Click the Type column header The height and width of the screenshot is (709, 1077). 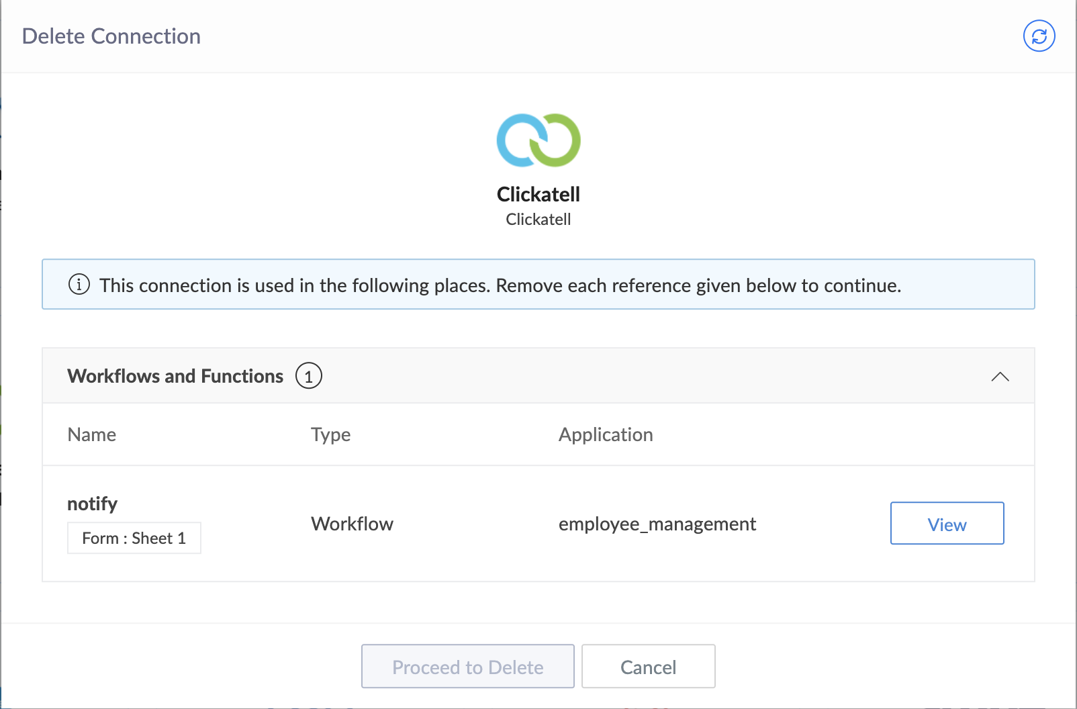click(x=331, y=434)
